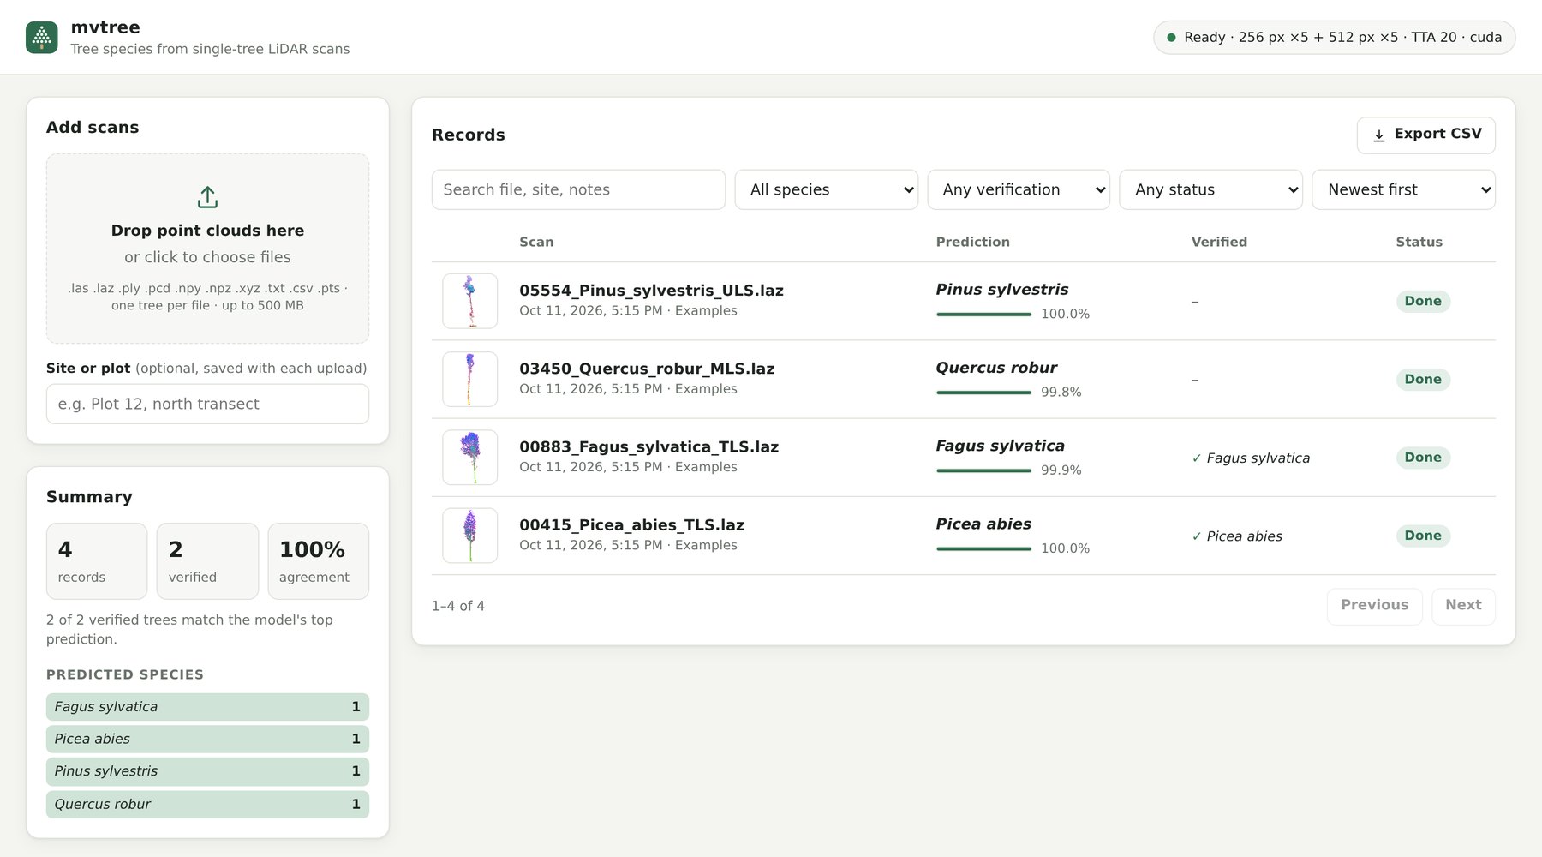Click the green ready status dot
The image size is (1542, 857).
pos(1171,38)
